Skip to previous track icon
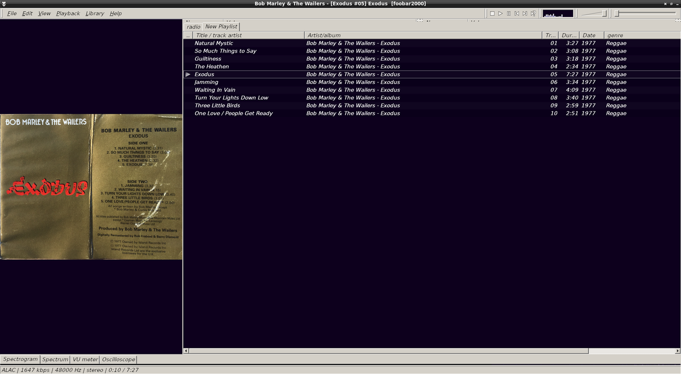 (517, 13)
